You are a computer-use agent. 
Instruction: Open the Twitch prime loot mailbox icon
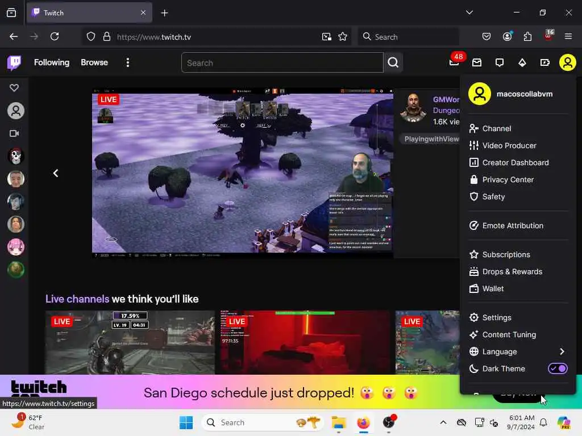coord(477,62)
